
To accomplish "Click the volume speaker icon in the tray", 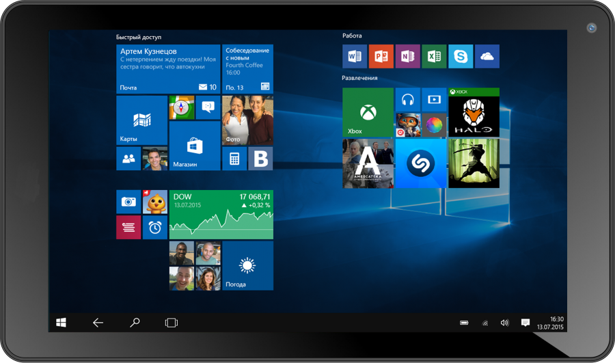I will [505, 323].
